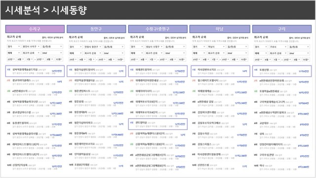
Task: Select the 수정구/중원구 header tab
Action: (x=158, y=29)
